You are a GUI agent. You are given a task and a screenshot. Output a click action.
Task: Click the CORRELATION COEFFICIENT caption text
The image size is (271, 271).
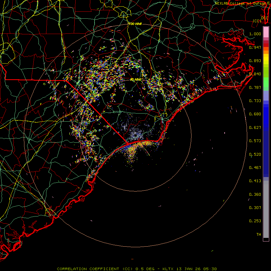pyautogui.click(x=88, y=269)
